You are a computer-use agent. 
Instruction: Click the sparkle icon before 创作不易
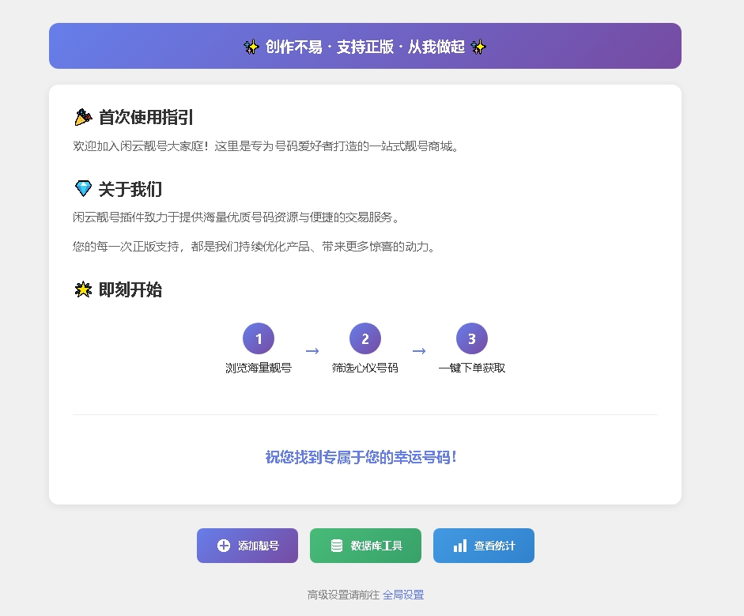pos(251,47)
